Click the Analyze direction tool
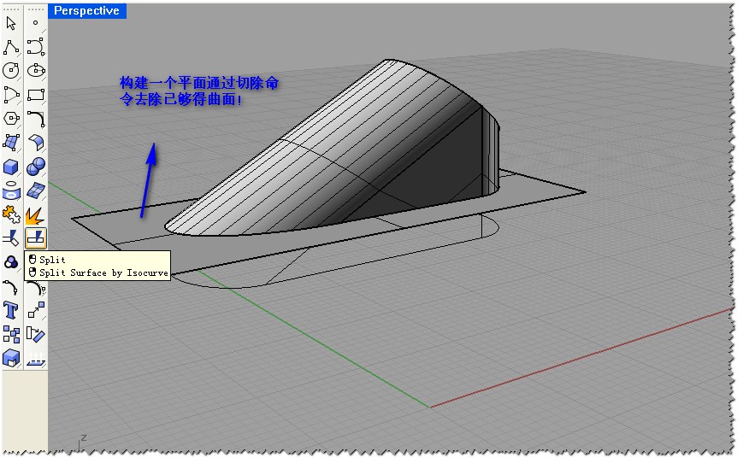Image resolution: width=743 pixels, height=463 pixels. point(36,359)
